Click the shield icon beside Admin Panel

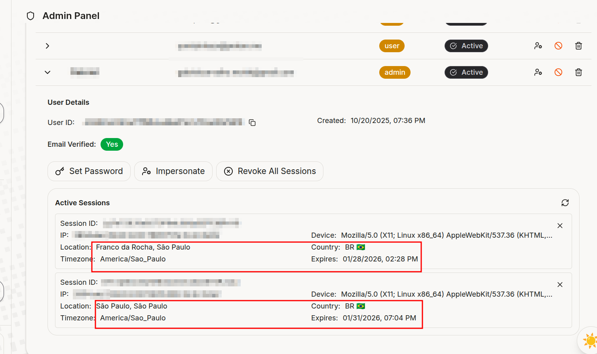click(x=30, y=15)
